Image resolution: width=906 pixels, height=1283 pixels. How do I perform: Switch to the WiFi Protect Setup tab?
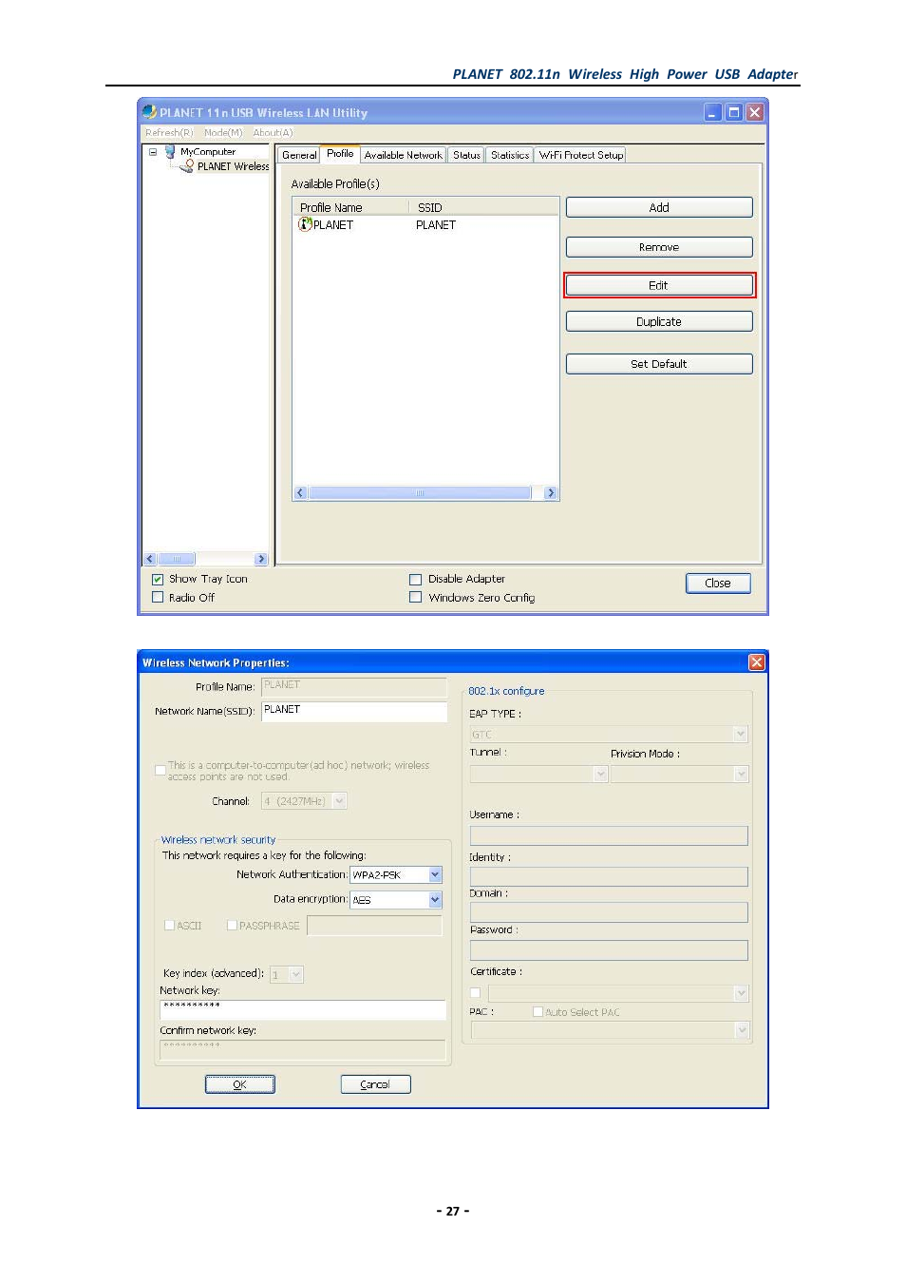pyautogui.click(x=581, y=155)
